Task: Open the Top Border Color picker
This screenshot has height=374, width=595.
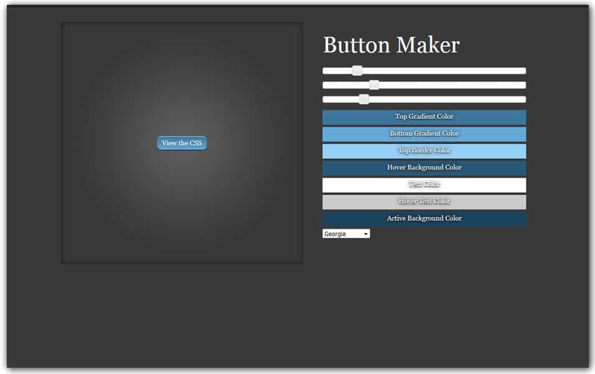Action: [423, 150]
